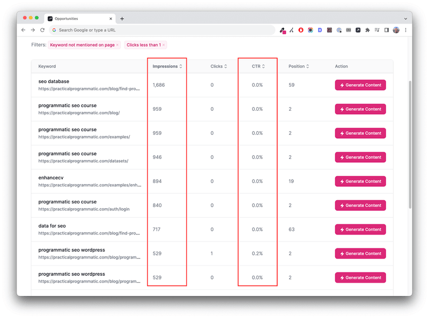
Task: Sort table by CTR column
Action: point(258,66)
